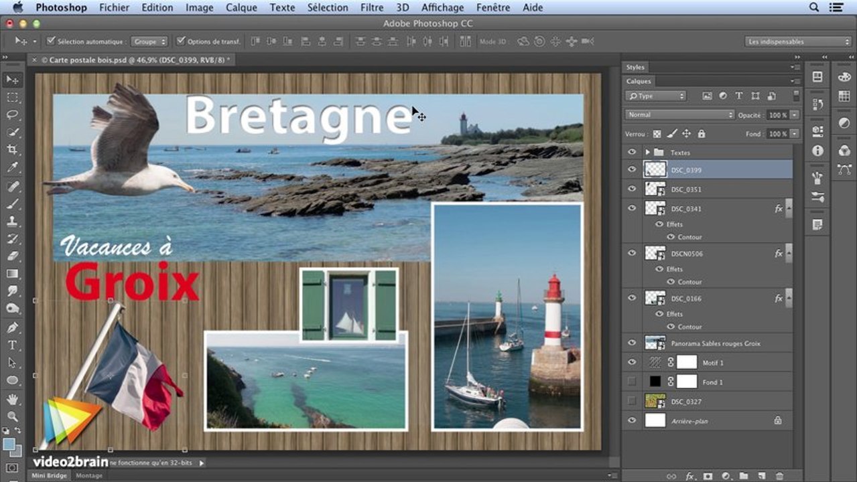Hide the DSC_0351 layer
This screenshot has width=857, height=482.
tap(632, 189)
